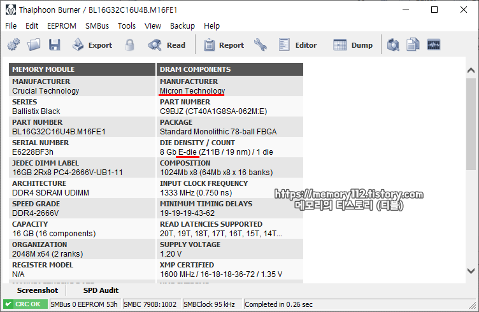Open the View menu
This screenshot has width=479, height=312.
153,26
